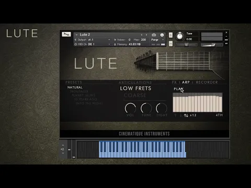The width and height of the screenshot is (251, 188).
Task: Select the 10 YEARS AGO preset
Action: point(85,99)
